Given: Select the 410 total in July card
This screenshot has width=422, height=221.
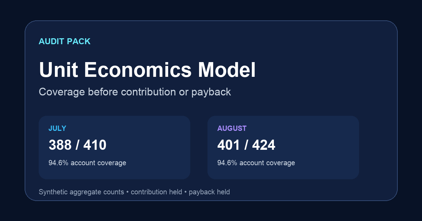Looking at the screenshot, I should (x=95, y=145).
